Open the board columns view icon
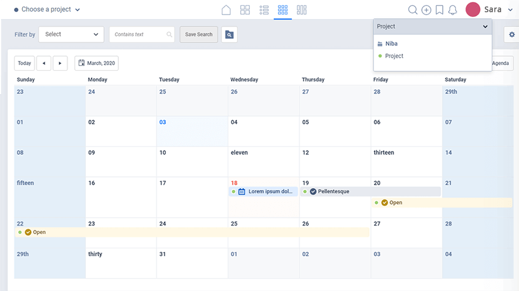Image resolution: width=519 pixels, height=291 pixels. (302, 10)
